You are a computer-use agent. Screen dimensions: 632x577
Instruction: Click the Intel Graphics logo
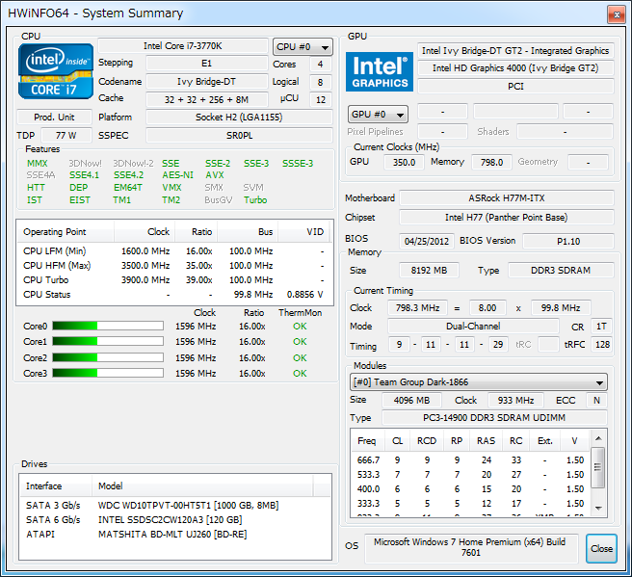pos(380,71)
